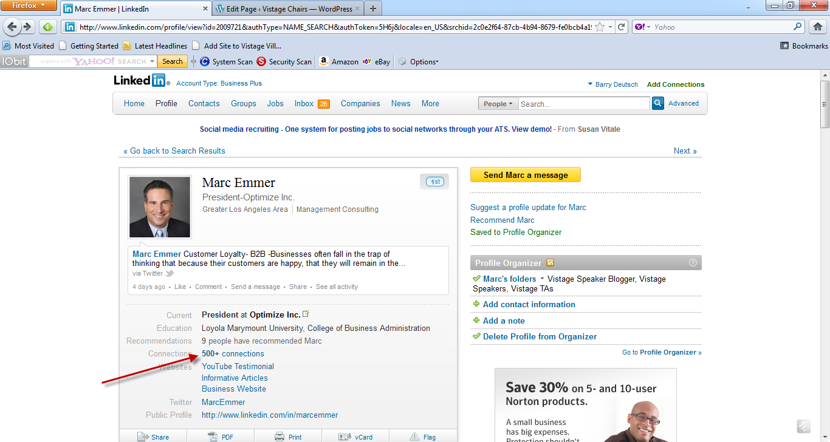Open the 500+ connections link

[x=233, y=354]
